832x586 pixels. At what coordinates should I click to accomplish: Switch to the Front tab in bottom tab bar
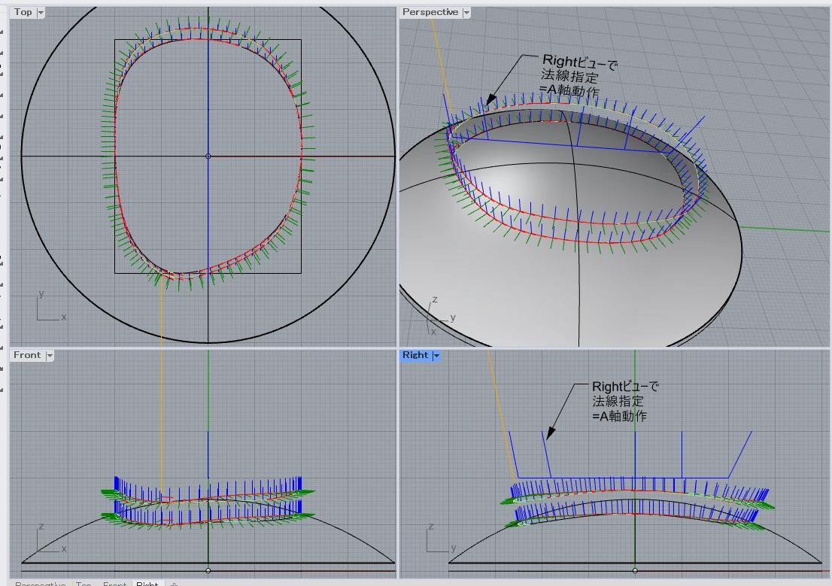click(x=114, y=583)
